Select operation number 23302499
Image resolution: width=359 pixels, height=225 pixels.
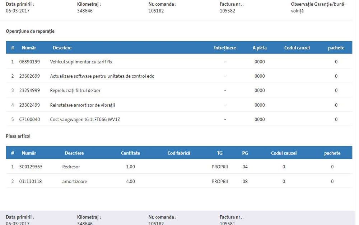click(x=29, y=105)
